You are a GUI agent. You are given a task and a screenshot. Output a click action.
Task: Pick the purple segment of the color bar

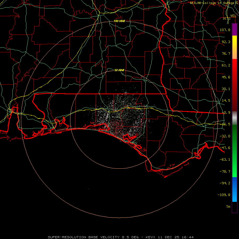[x=234, y=30]
